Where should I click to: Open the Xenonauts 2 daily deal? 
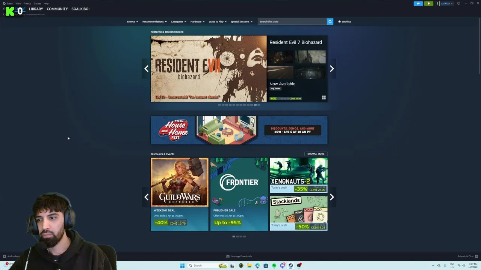pos(298,175)
